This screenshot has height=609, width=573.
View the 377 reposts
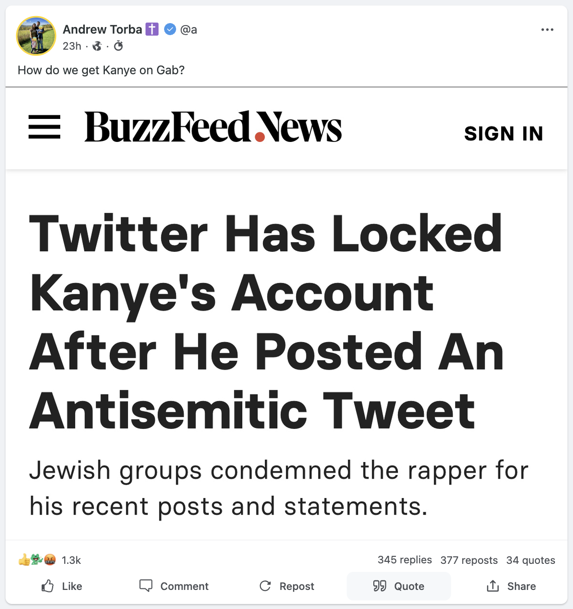tap(469, 560)
